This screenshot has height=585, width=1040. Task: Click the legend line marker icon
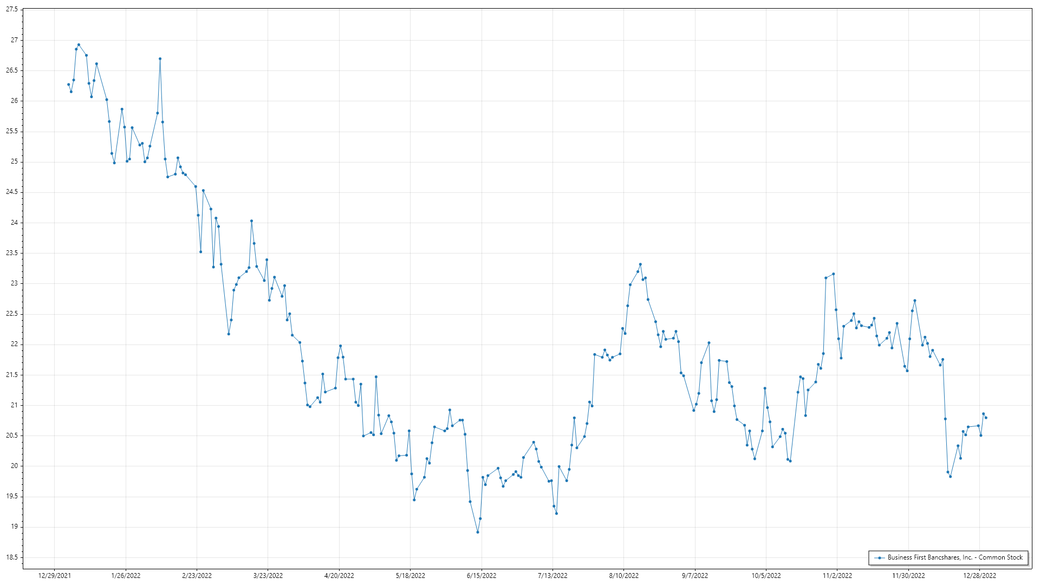(880, 557)
